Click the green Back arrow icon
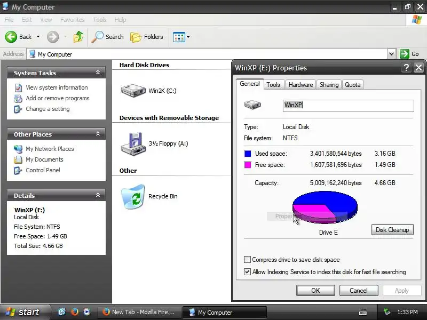The height and width of the screenshot is (320, 427). tap(11, 37)
